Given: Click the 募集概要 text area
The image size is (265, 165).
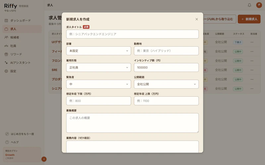Looking at the screenshot, I should point(132,123).
